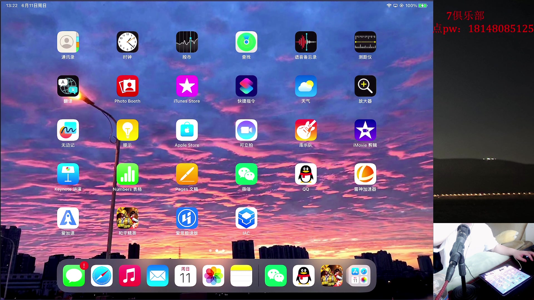The image size is (534, 300).
Task: Open 爱思极速版 app
Action: click(187, 218)
